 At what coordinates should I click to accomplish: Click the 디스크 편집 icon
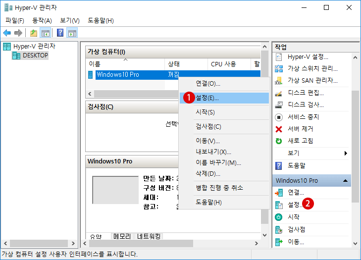click(x=279, y=93)
